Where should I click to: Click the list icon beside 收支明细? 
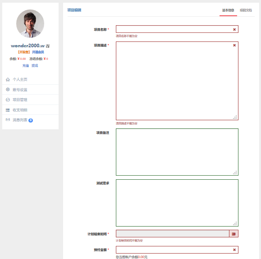pyautogui.click(x=8, y=110)
